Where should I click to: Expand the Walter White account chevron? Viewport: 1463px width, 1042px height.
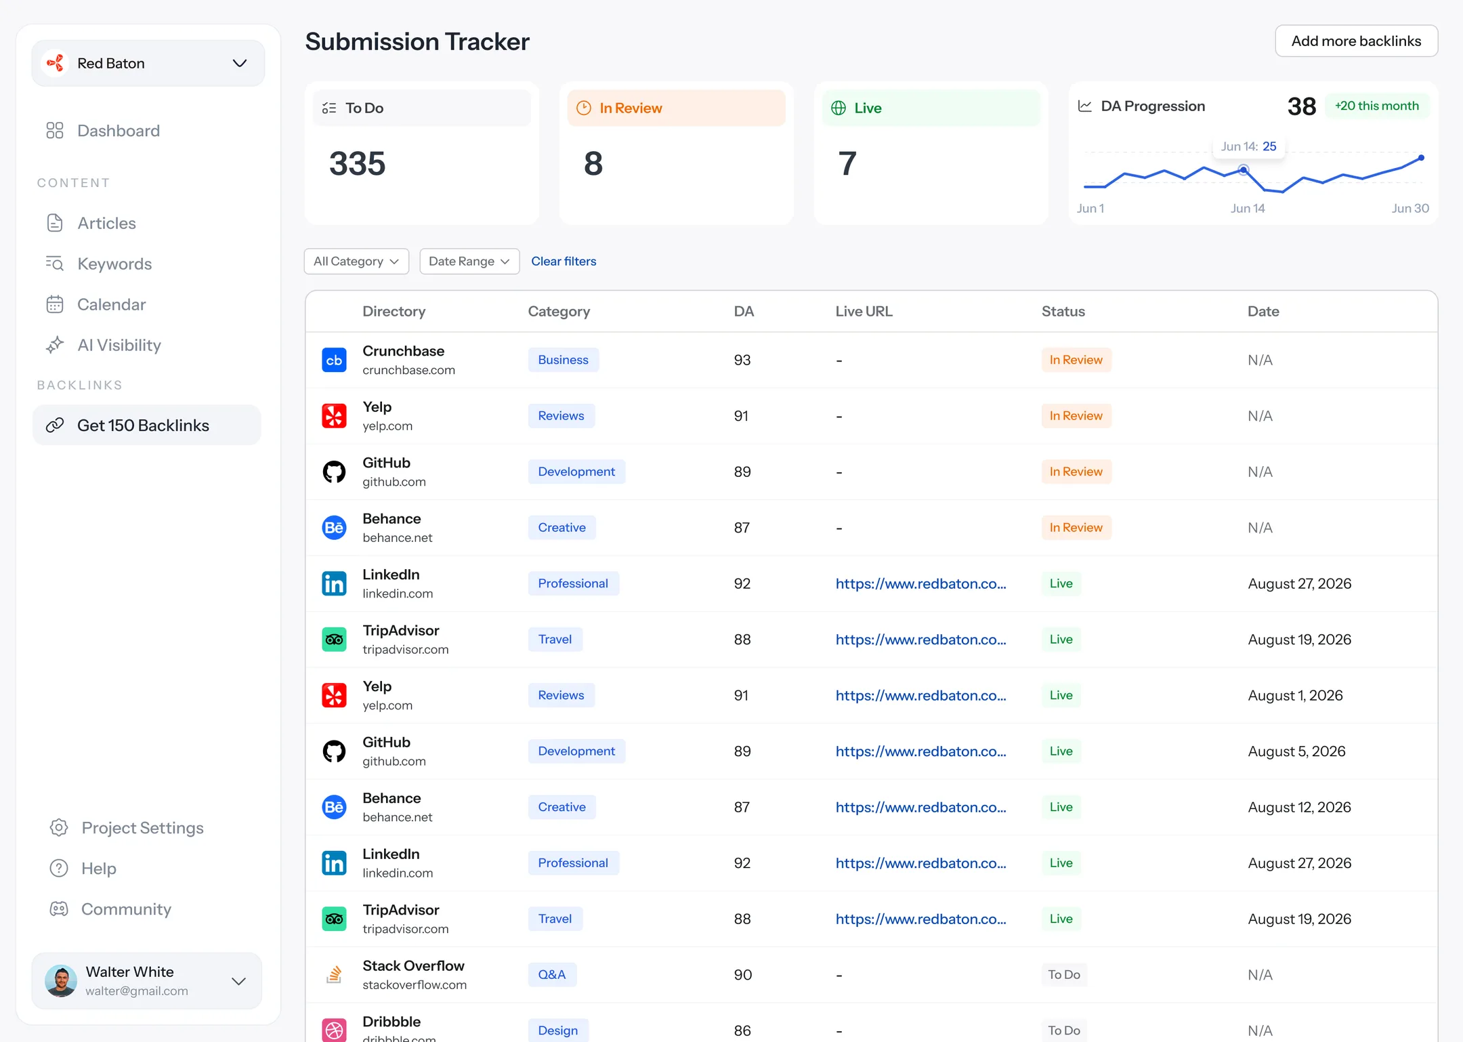coord(238,981)
